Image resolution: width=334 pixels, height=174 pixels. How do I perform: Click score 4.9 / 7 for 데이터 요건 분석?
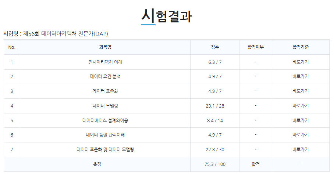click(215, 76)
